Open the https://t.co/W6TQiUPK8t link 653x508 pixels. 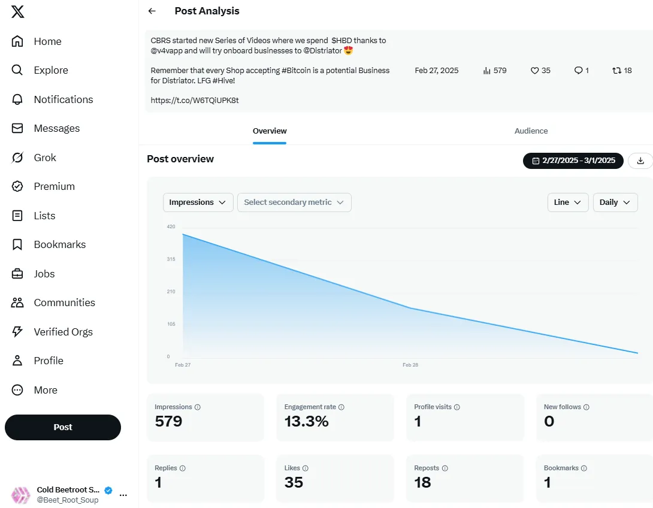coord(195,101)
